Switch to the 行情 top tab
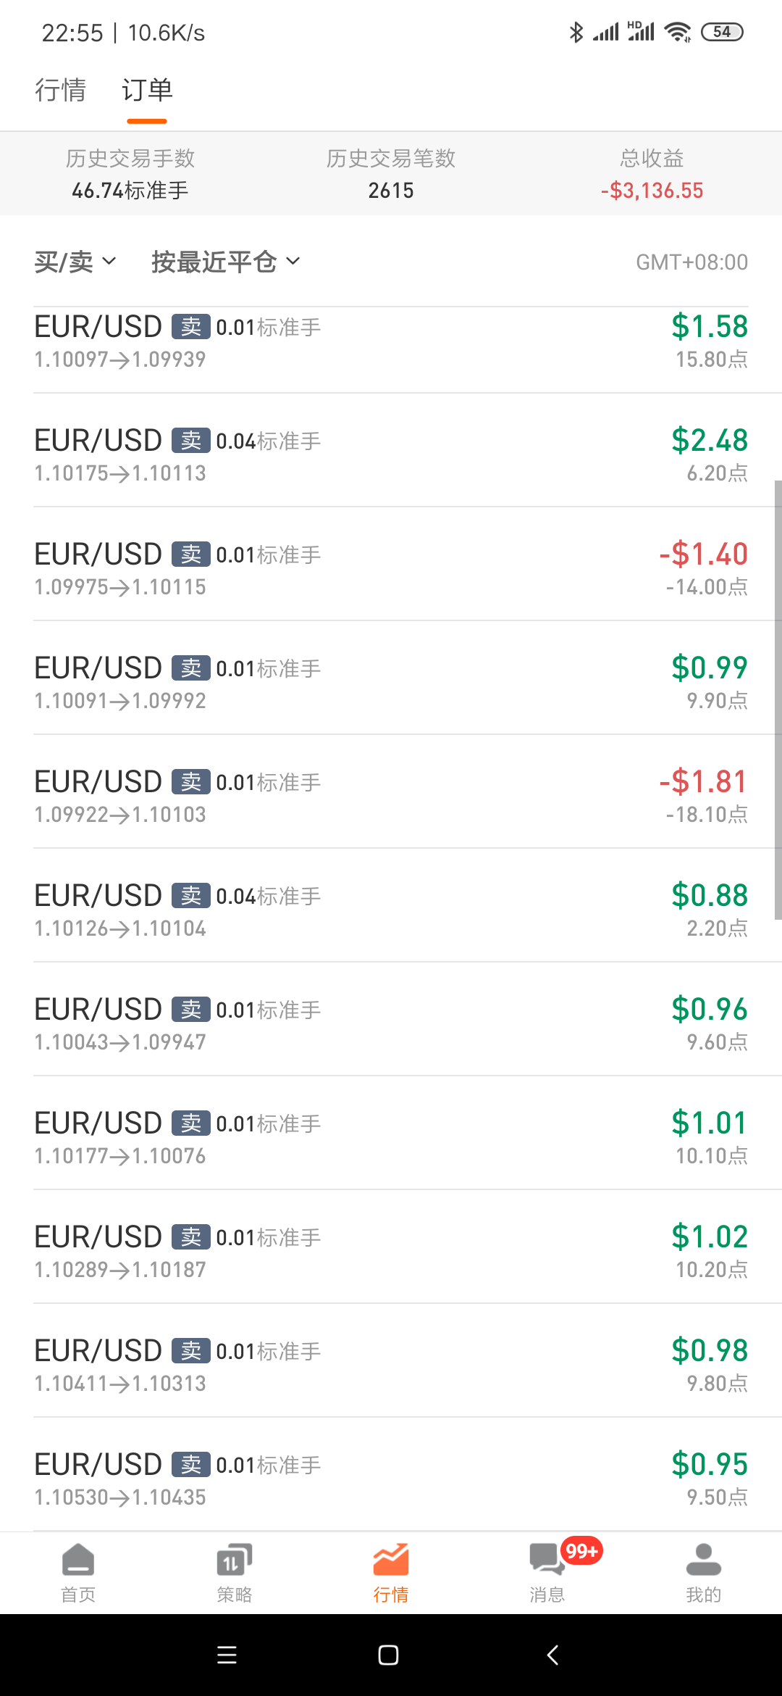Image resolution: width=782 pixels, height=1696 pixels. click(x=61, y=90)
